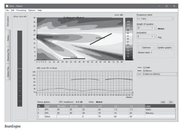Screen dimensions: 182x132
Task: Click the Update graphs button
Action: pos(164,48)
